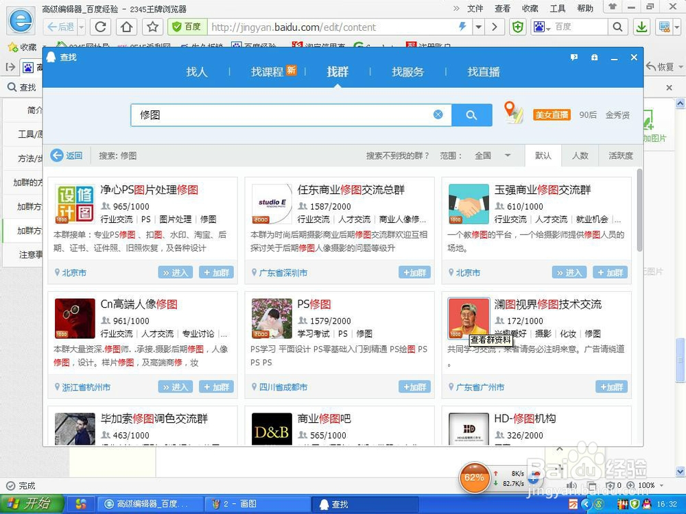Image resolution: width=686 pixels, height=514 pixels.
Task: Click the back arrow 返回 icon
Action: coord(57,155)
